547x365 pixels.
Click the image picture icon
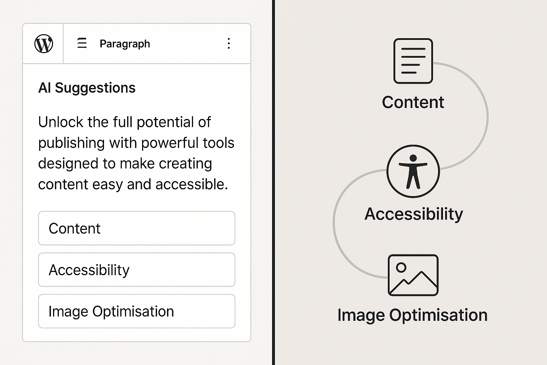(413, 275)
